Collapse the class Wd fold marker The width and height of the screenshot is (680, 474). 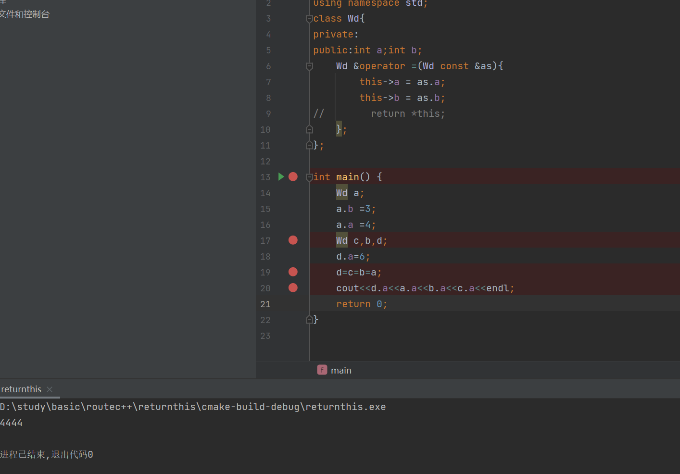tap(309, 19)
